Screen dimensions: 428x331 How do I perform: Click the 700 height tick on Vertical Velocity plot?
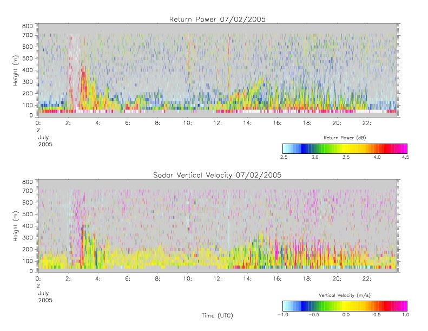27,191
